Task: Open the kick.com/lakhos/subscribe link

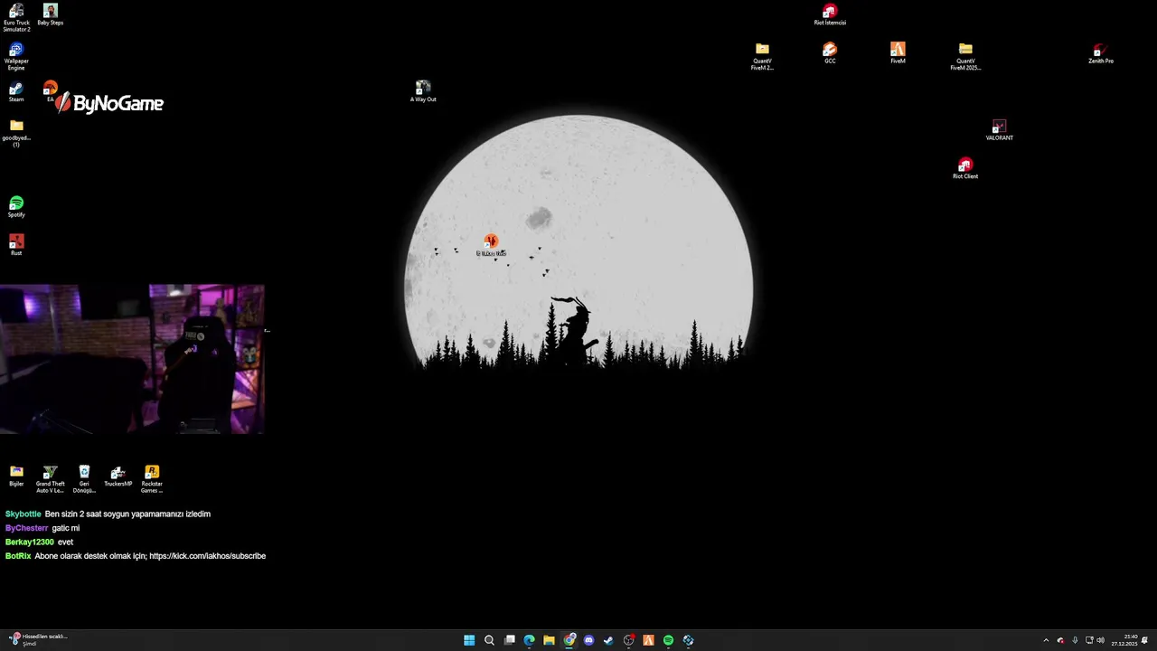Action: [x=208, y=556]
